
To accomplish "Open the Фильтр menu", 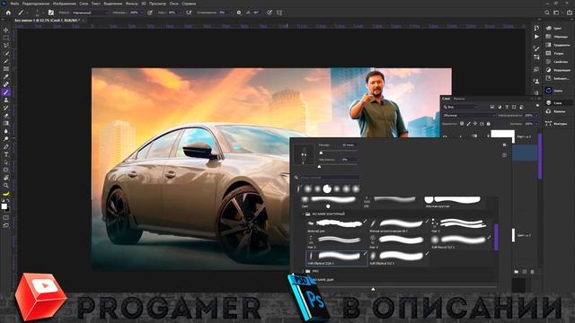I will [132, 4].
